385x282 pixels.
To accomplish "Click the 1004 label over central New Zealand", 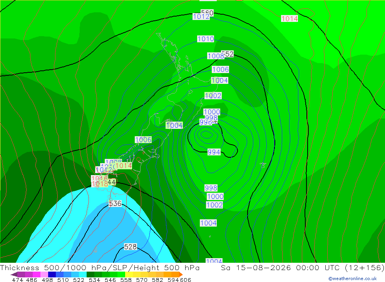I will [x=174, y=125].
